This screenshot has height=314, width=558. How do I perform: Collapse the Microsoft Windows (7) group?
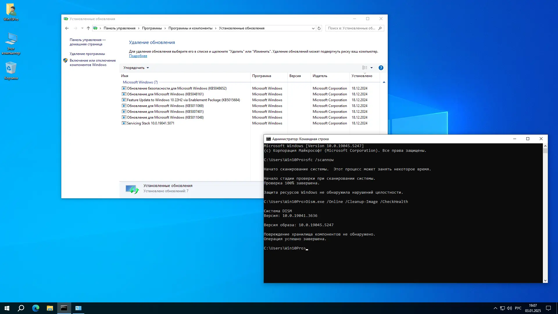point(384,82)
